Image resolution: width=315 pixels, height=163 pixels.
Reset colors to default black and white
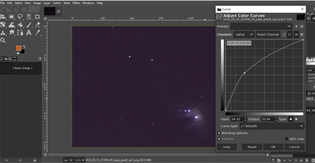pos(18,53)
